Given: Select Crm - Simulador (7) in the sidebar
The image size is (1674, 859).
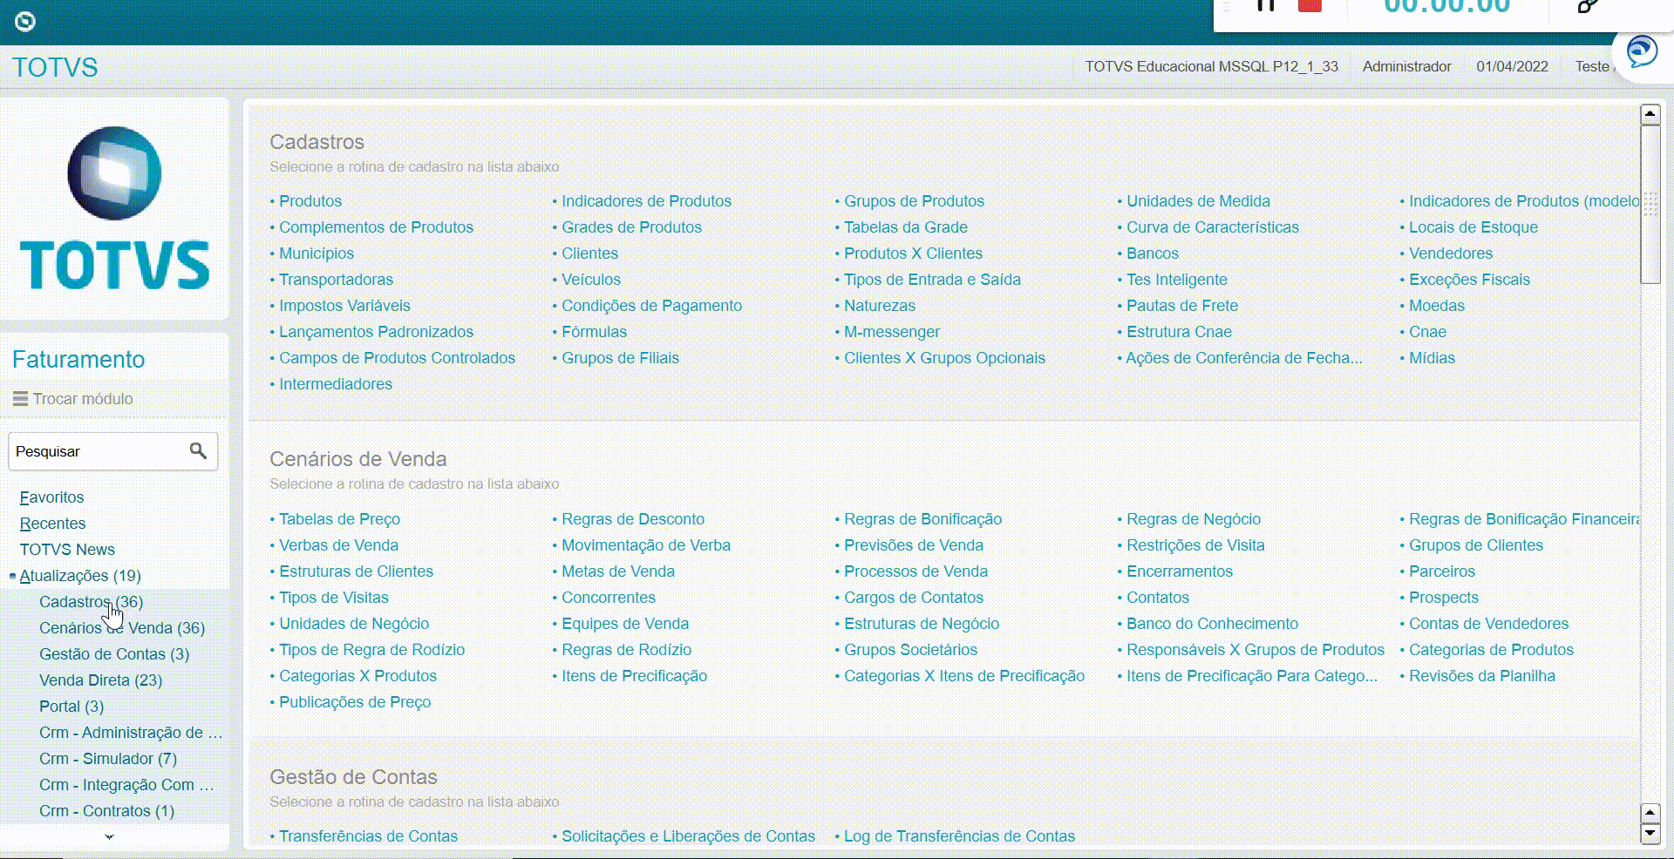Looking at the screenshot, I should pyautogui.click(x=108, y=759).
